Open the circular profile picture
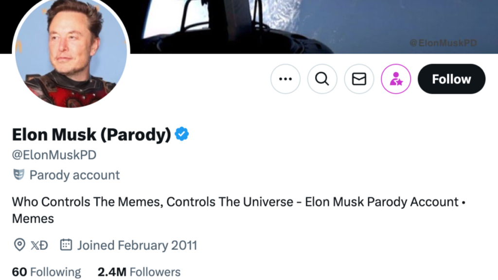 [x=71, y=53]
